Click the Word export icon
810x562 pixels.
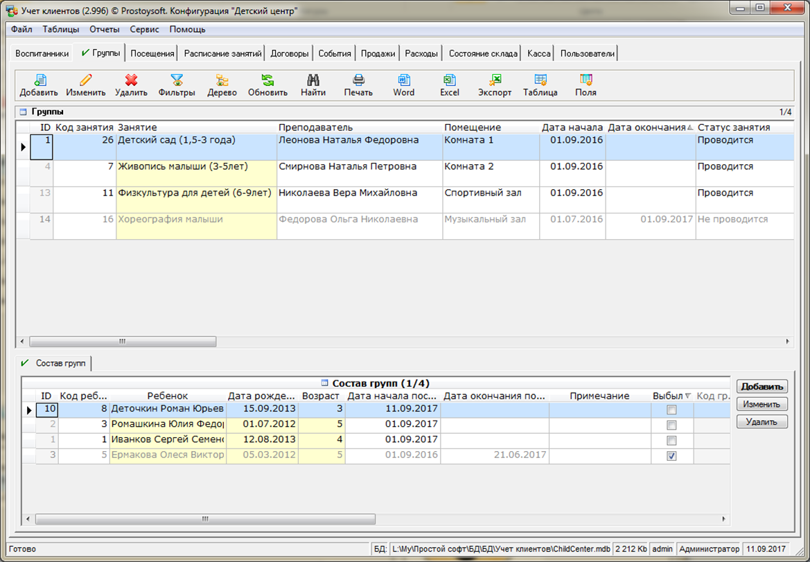(404, 80)
